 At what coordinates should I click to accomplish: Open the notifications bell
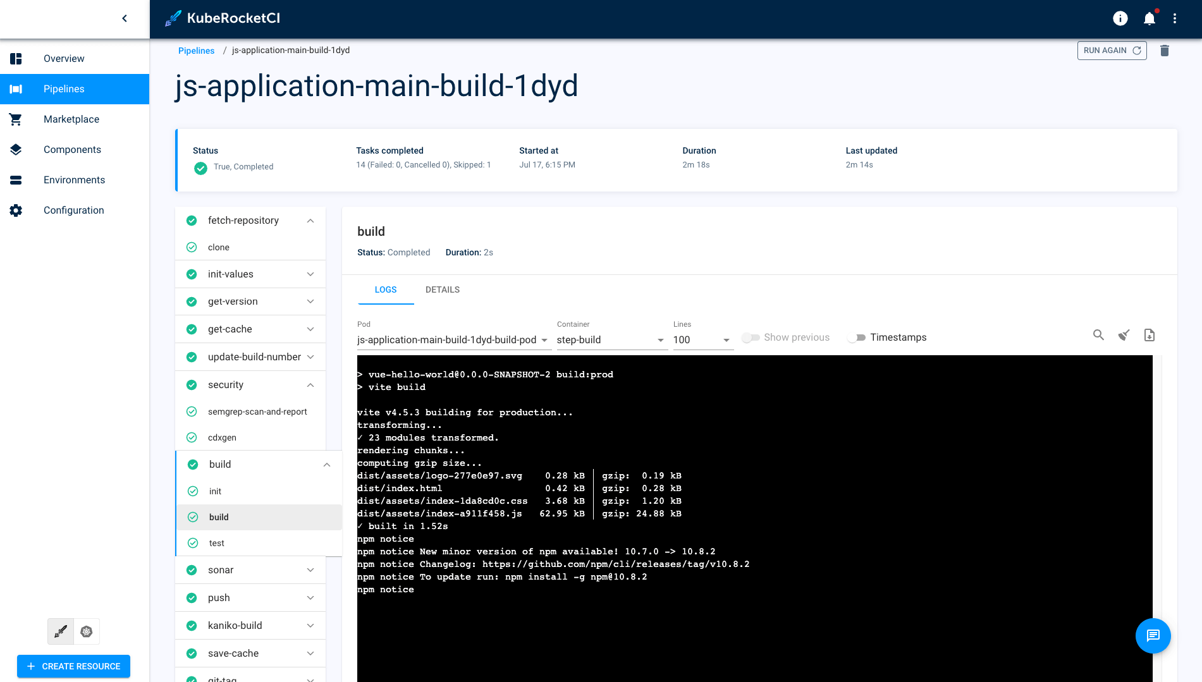tap(1149, 18)
